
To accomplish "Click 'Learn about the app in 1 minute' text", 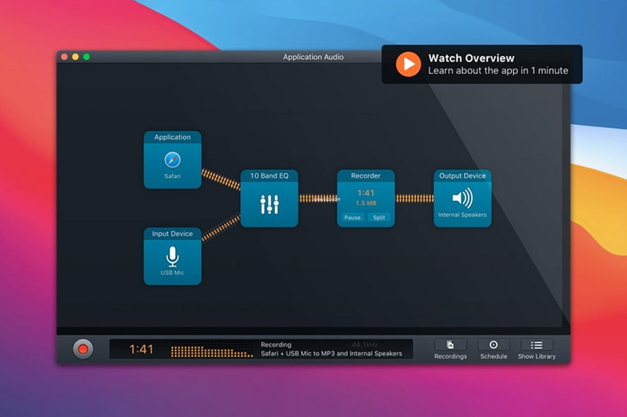I will 498,71.
